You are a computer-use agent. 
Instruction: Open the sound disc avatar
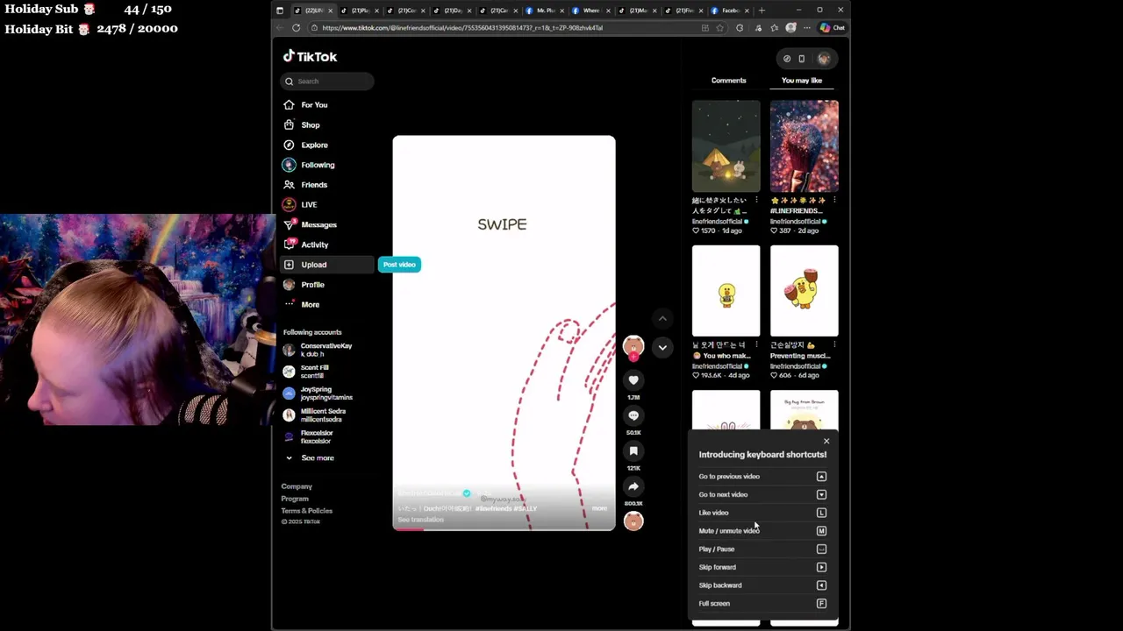point(633,521)
